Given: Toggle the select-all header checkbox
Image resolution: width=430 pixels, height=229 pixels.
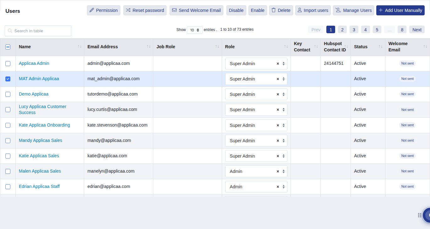Looking at the screenshot, I should 8,47.
